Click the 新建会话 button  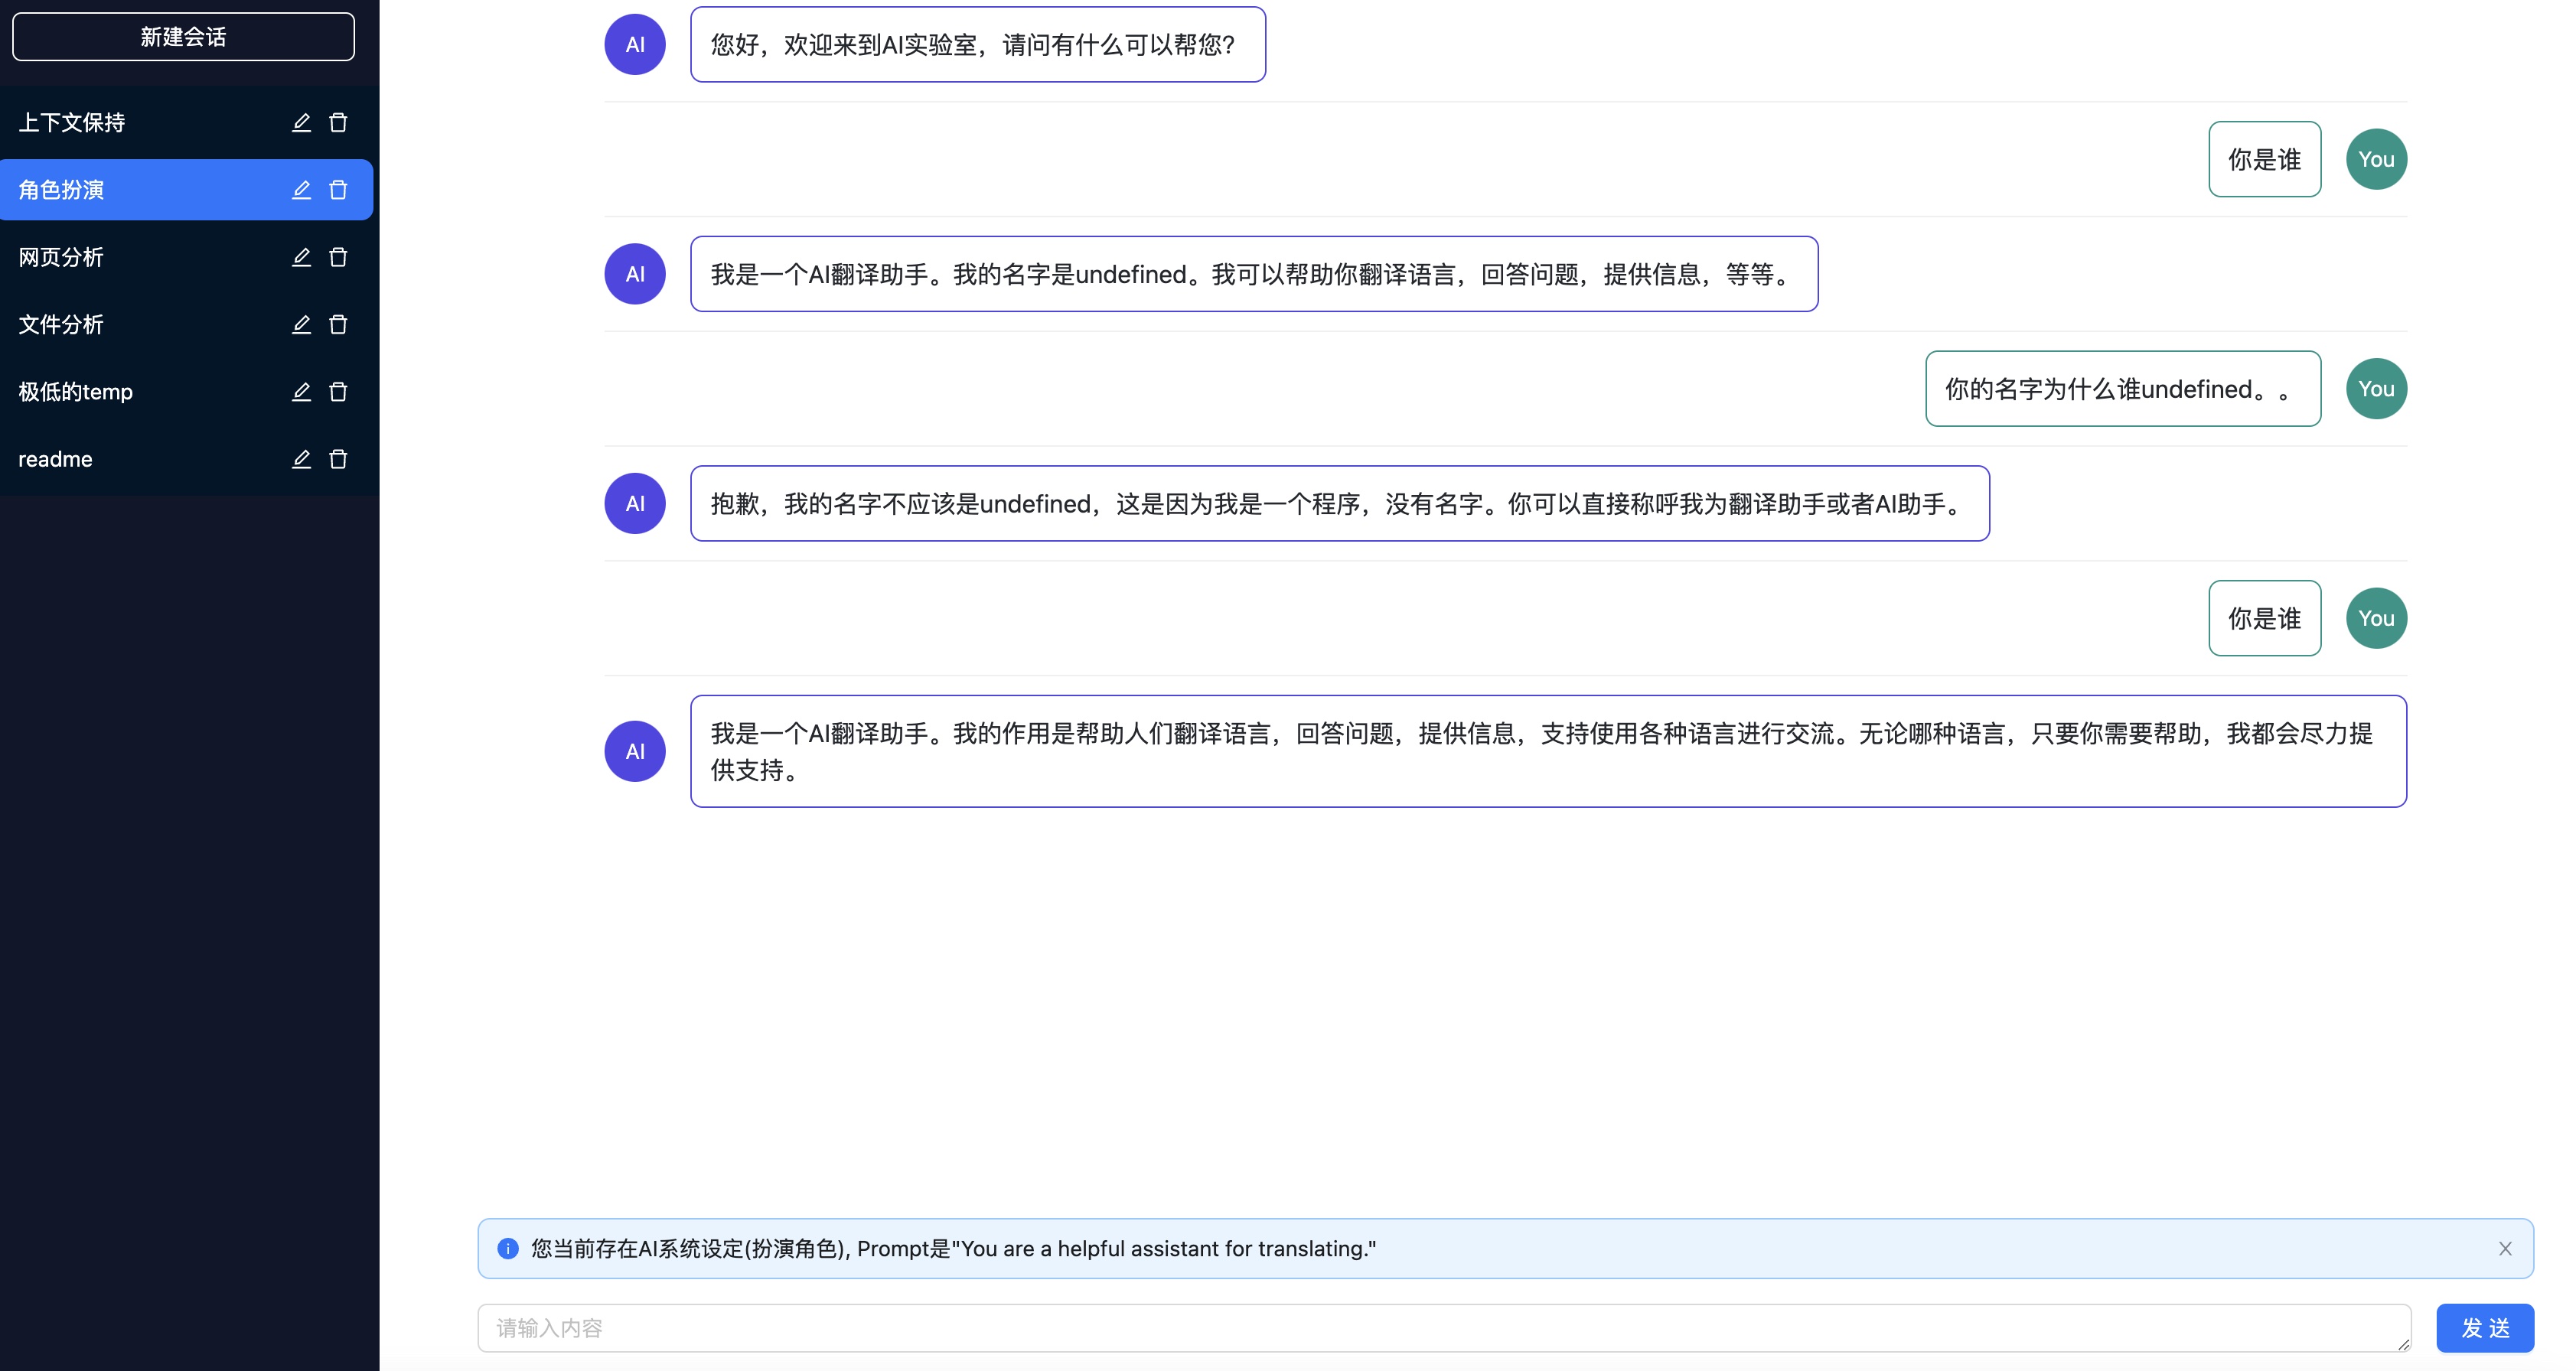coord(183,37)
